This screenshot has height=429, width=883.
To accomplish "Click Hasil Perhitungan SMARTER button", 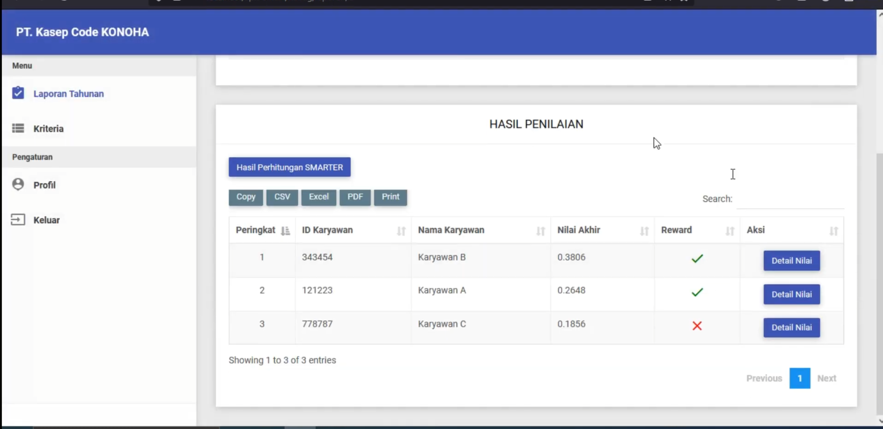I will (x=289, y=167).
